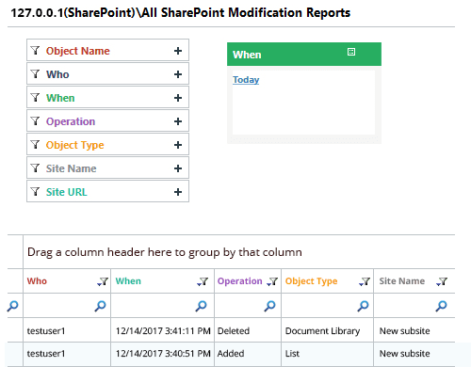Click the search magnifier in the Operation column

[269, 306]
